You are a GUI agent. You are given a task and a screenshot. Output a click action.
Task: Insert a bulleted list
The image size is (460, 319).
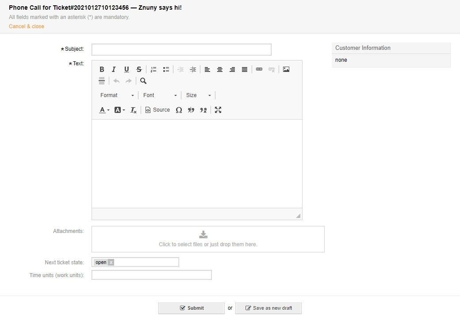pos(166,69)
